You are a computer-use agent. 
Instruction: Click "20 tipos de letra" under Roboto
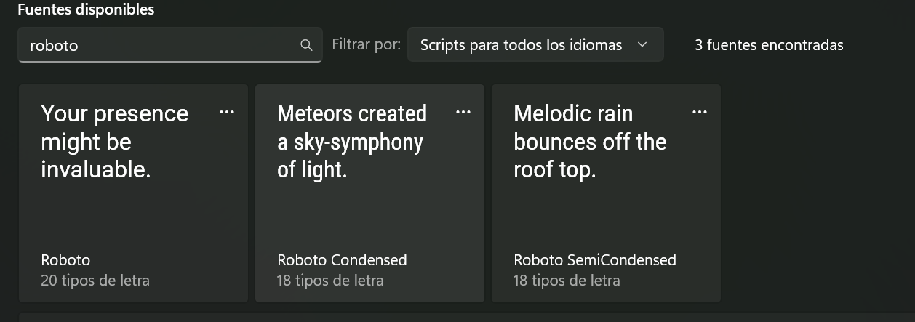95,280
